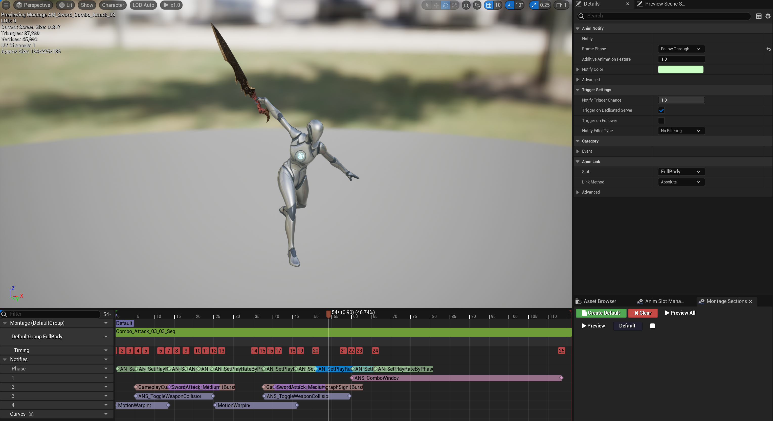The width and height of the screenshot is (773, 421).
Task: Select the scale gizmo tool
Action: [x=455, y=5]
